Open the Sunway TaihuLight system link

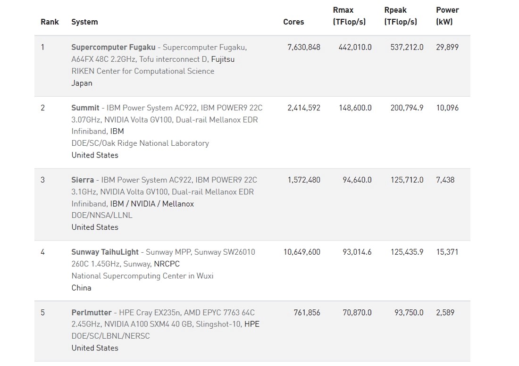click(105, 252)
